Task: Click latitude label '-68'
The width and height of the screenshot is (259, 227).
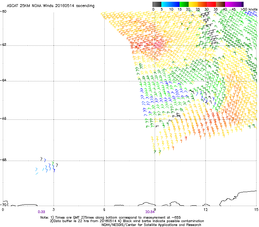Action: (x=3, y=160)
